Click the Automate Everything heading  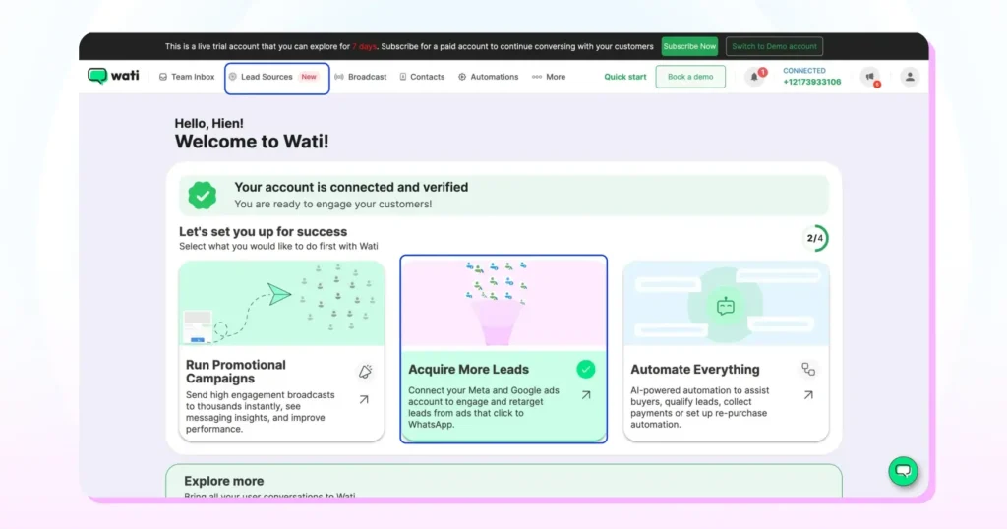(x=695, y=369)
